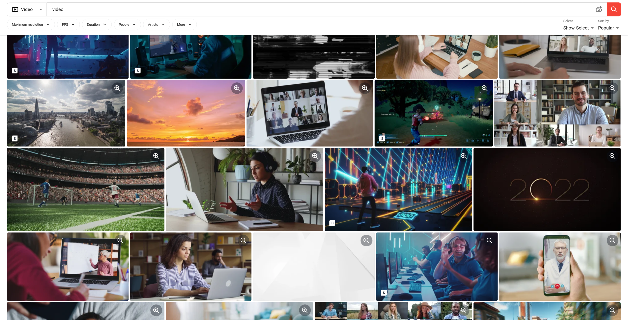Expand the Maximum resolution filter
This screenshot has width=628, height=320.
click(x=31, y=25)
